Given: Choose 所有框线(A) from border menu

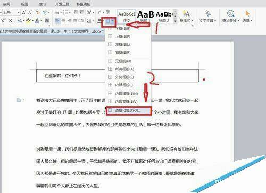Looking at the screenshot, I should tap(128, 69).
